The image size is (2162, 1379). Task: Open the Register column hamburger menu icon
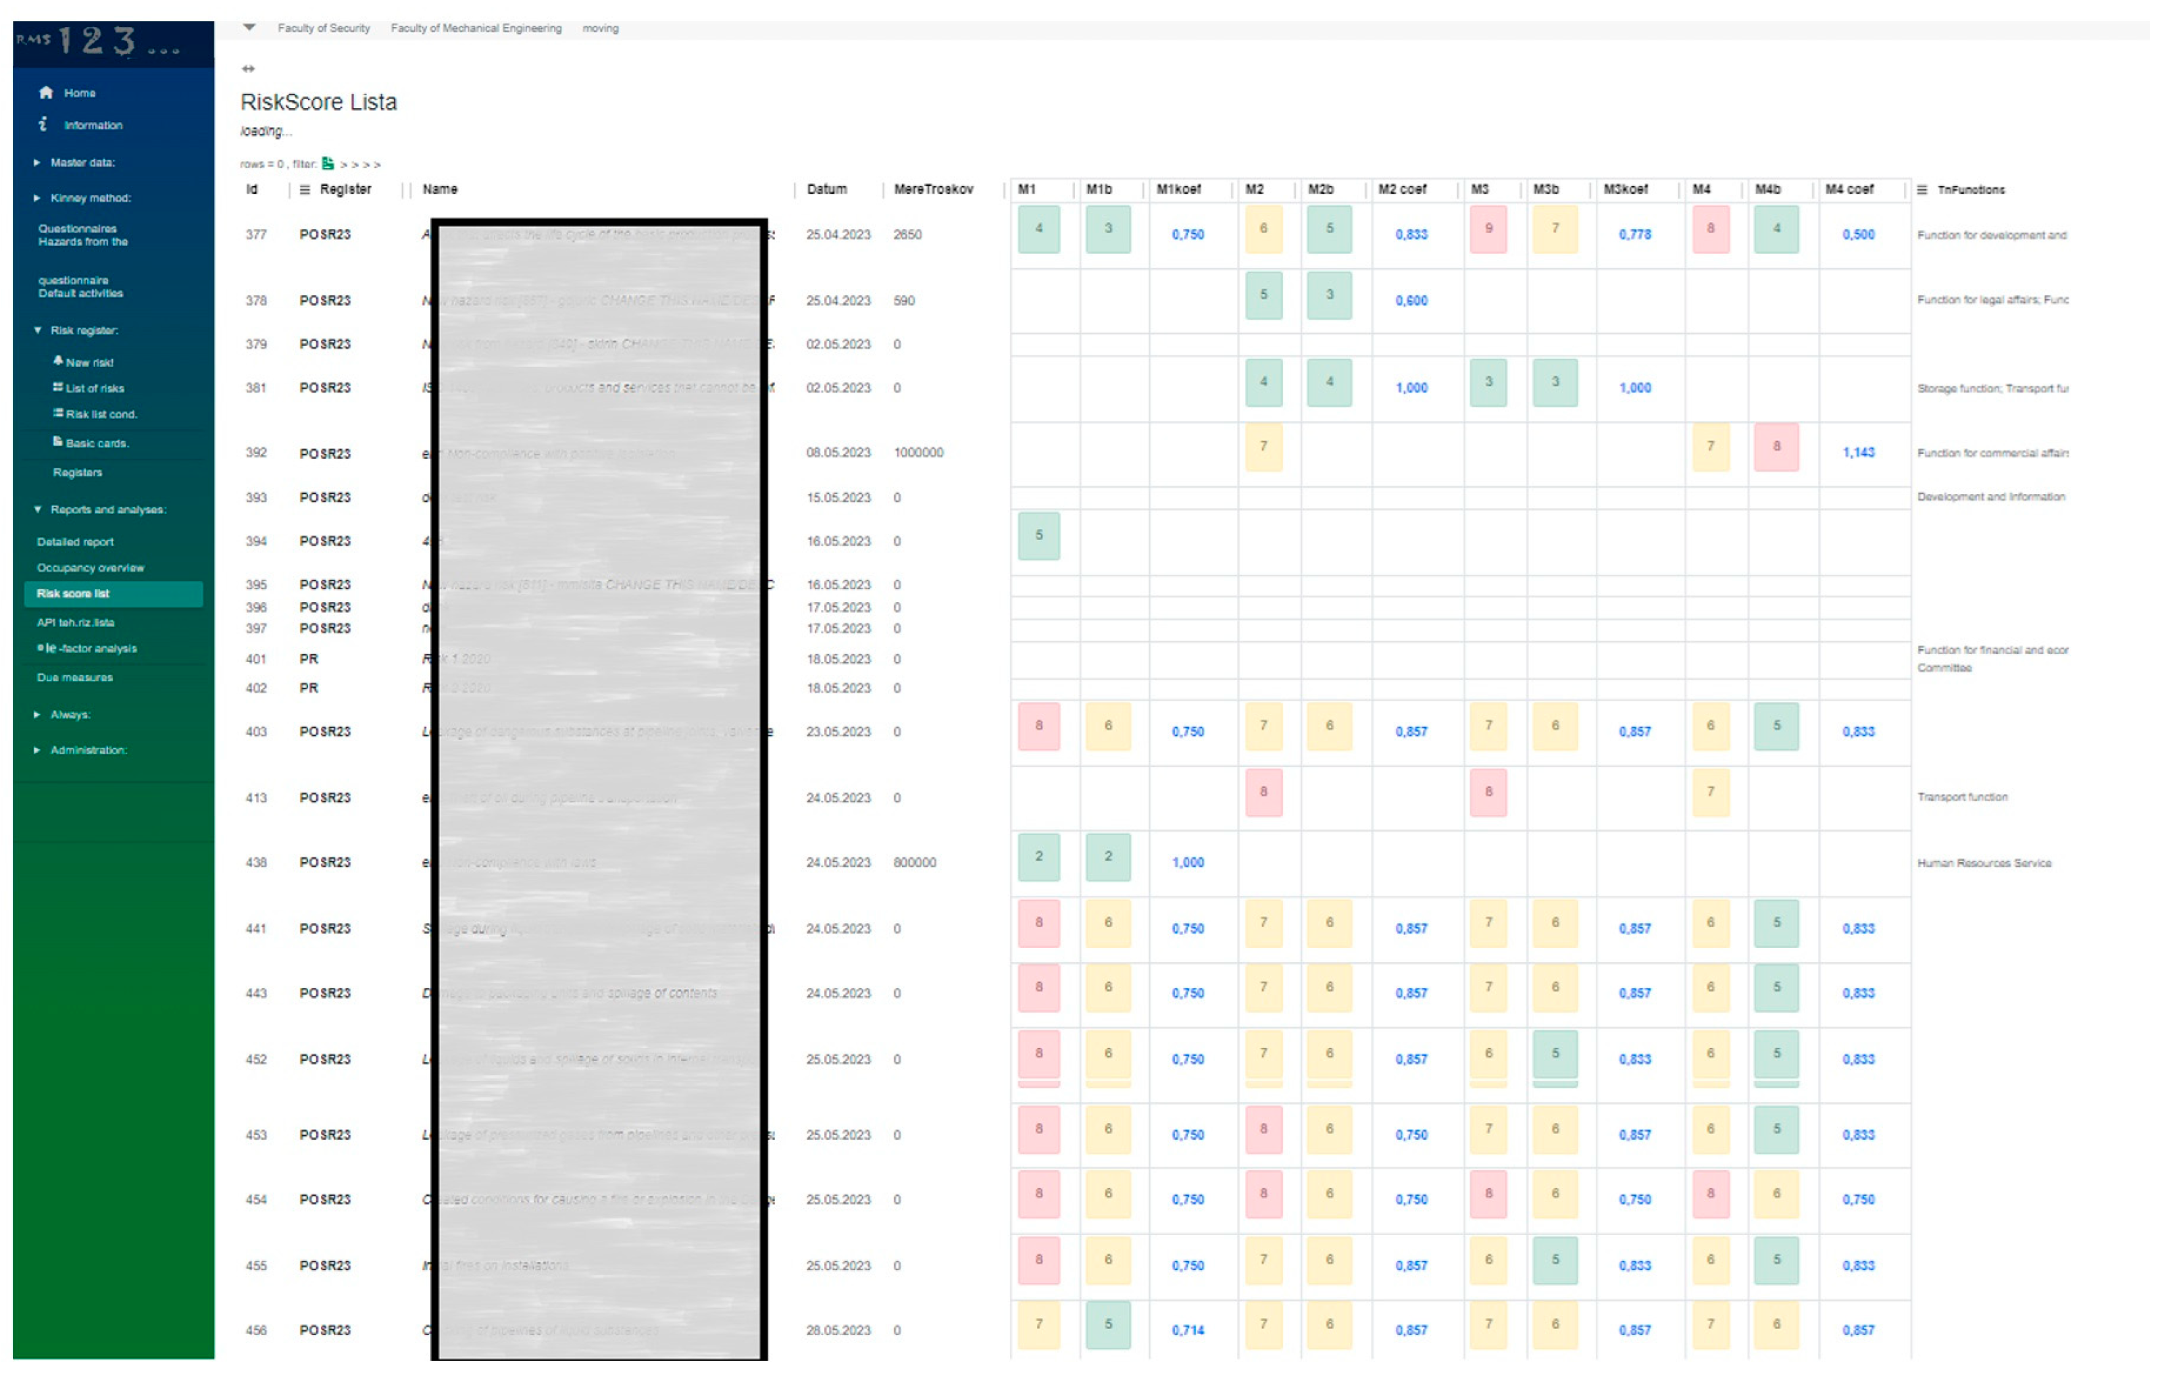[x=304, y=189]
